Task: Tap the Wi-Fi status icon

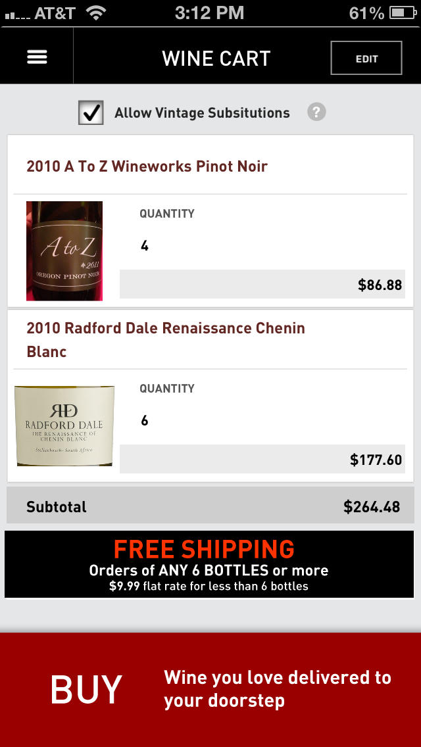Action: point(96,12)
